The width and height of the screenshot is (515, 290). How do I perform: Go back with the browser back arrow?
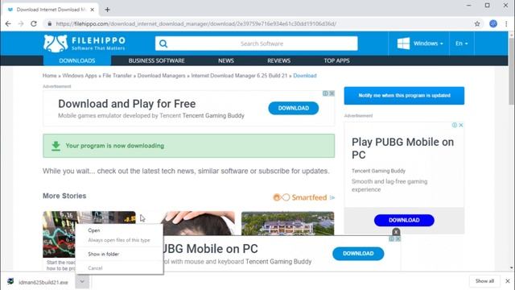(x=8, y=23)
